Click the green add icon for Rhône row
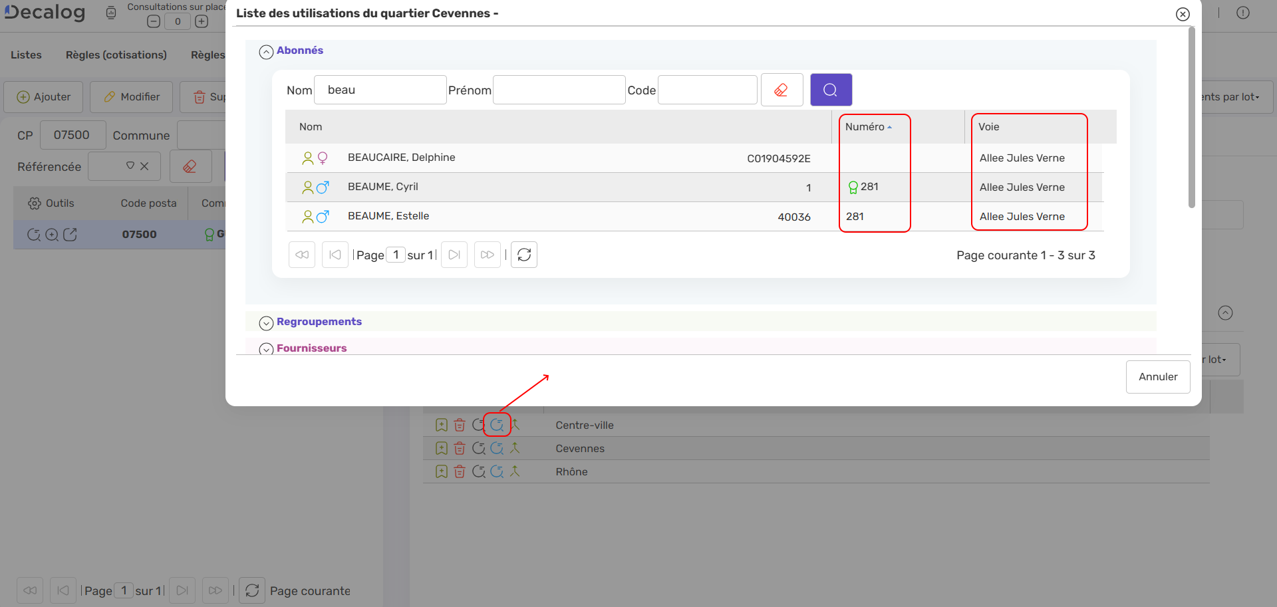The width and height of the screenshot is (1277, 607). coord(441,471)
